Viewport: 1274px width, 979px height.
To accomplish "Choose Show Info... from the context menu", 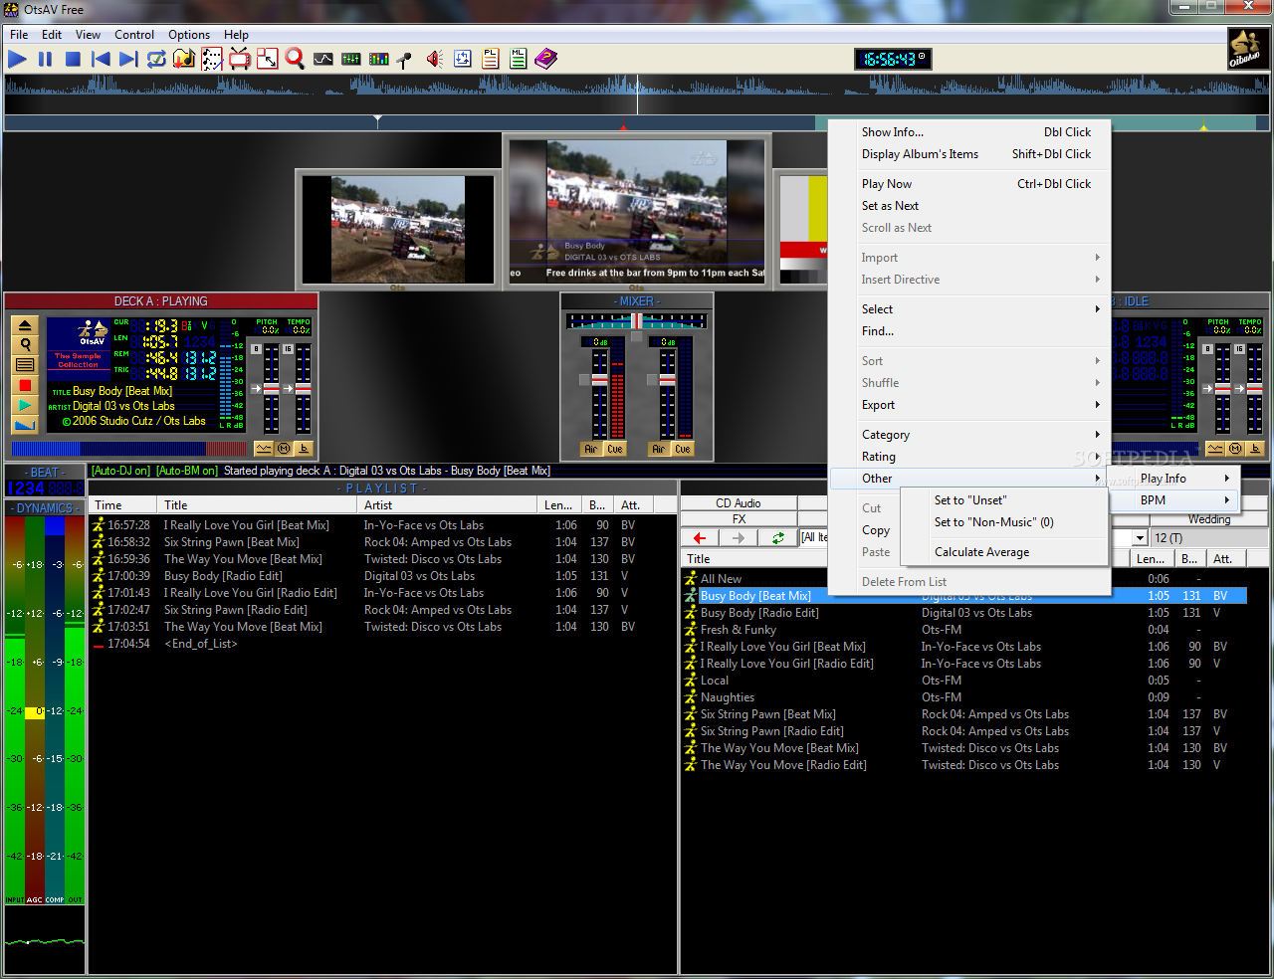I will pyautogui.click(x=970, y=132).
